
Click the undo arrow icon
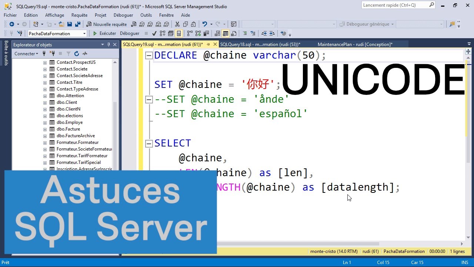tap(205, 24)
